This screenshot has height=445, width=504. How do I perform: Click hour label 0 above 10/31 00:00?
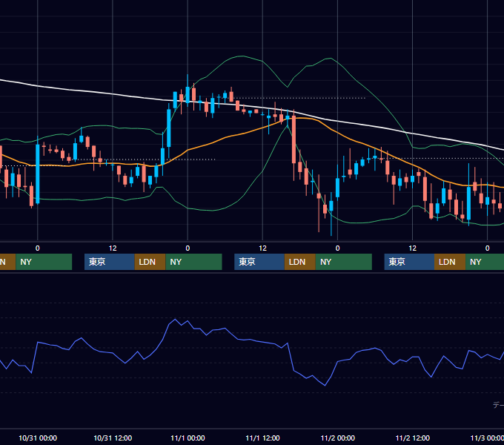[38, 248]
